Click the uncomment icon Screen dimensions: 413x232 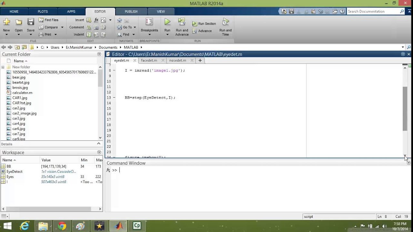pyautogui.click(x=96, y=27)
